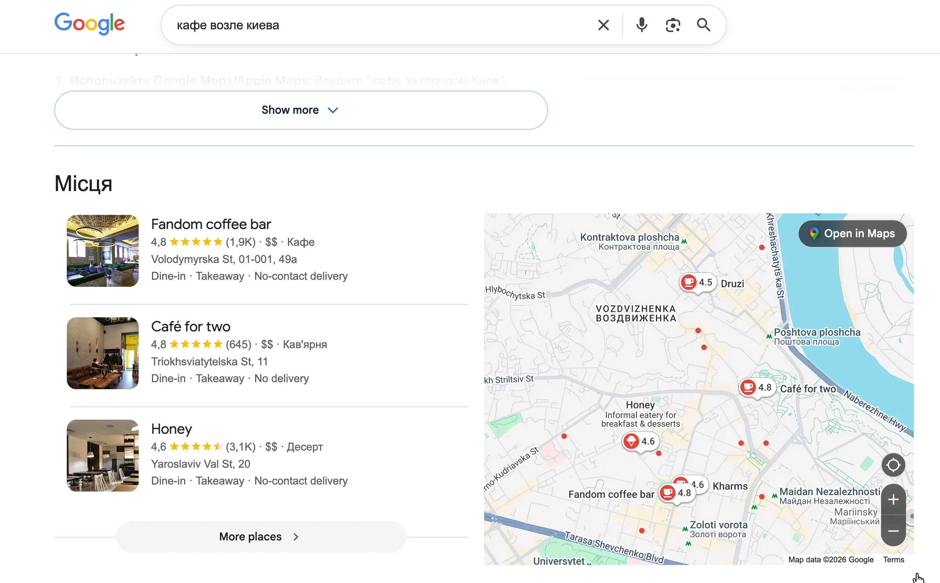Select the Honey 4.6 map marker

click(641, 442)
